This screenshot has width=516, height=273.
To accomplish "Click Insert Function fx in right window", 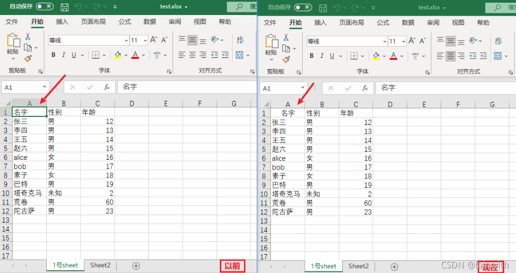I will [365, 88].
